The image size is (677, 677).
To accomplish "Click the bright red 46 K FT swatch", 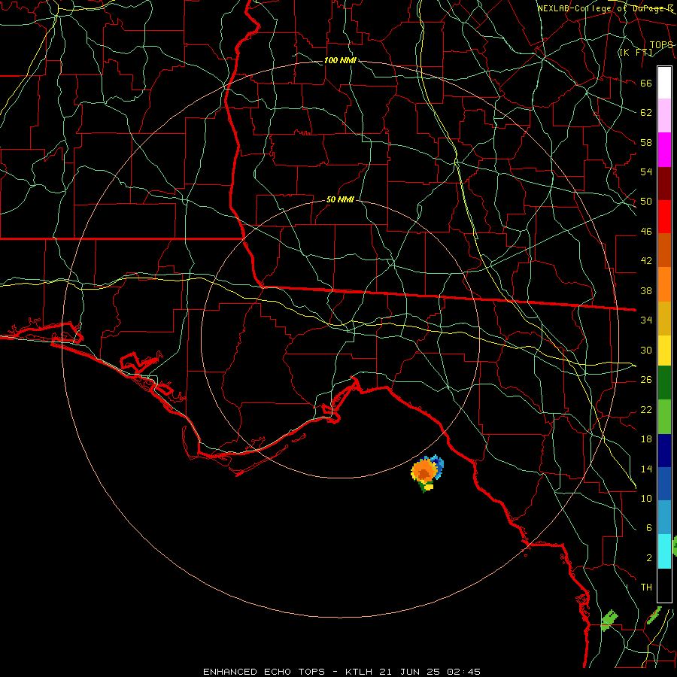I will [664, 217].
